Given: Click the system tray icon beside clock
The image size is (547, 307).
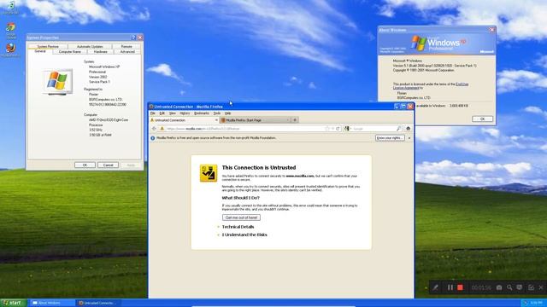Looking at the screenshot, I should click(526, 304).
